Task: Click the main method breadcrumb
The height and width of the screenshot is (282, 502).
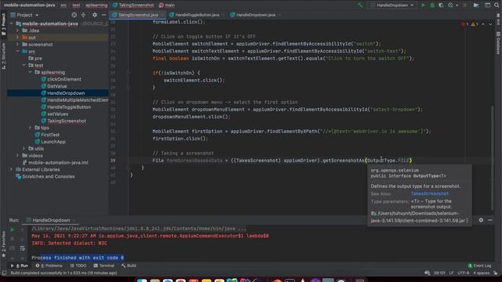Action: 167,5
